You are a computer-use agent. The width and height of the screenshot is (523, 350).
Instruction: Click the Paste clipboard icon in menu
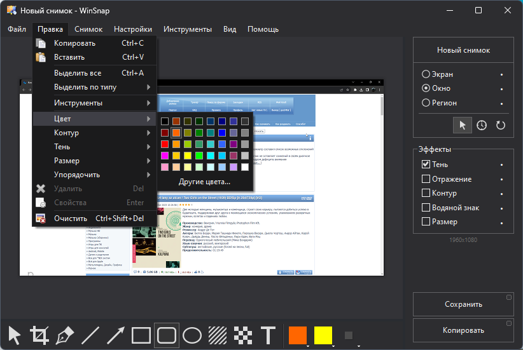coord(41,57)
